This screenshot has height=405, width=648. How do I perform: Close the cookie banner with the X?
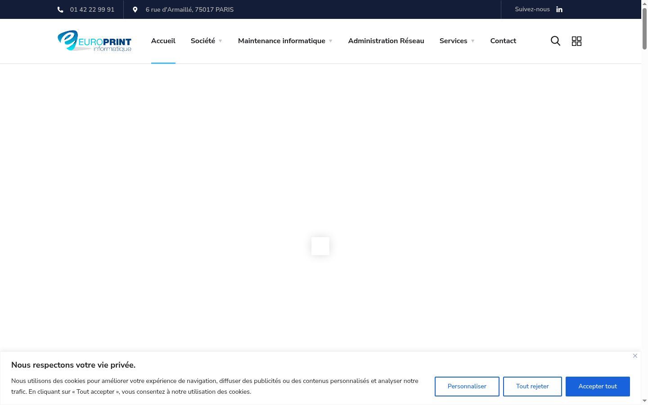pos(635,355)
